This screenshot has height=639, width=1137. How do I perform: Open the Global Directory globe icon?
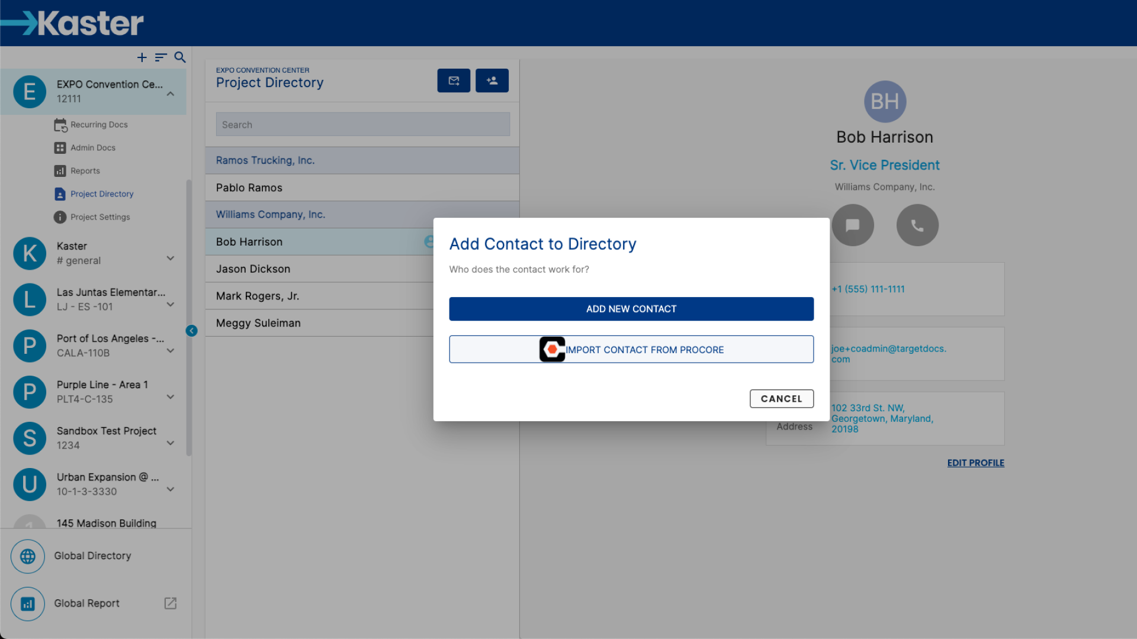[x=28, y=556]
